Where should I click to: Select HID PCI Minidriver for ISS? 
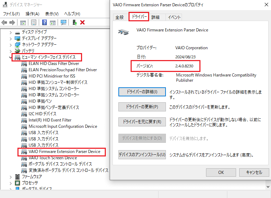click(52, 76)
